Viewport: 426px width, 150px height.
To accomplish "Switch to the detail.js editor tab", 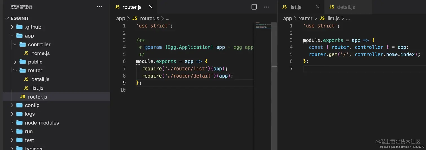I will point(348,7).
